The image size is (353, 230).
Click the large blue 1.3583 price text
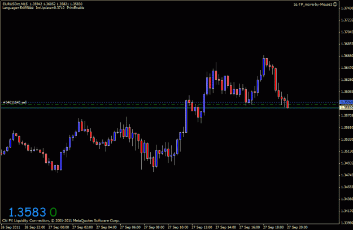coord(27,212)
